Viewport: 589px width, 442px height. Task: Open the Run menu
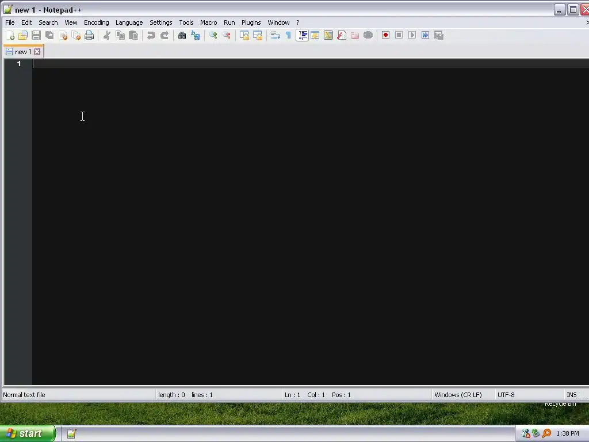click(229, 22)
